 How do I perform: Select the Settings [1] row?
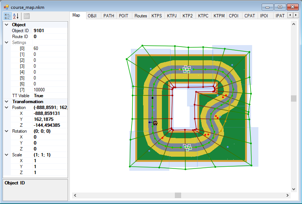pyautogui.click(x=39, y=54)
